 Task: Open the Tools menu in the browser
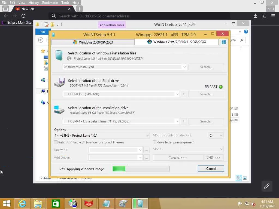[x=65, y=3]
